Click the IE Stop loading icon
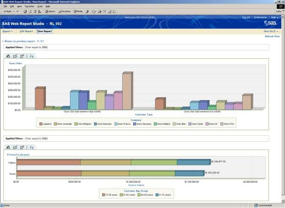The width and height of the screenshot is (285, 208). pos(25,11)
